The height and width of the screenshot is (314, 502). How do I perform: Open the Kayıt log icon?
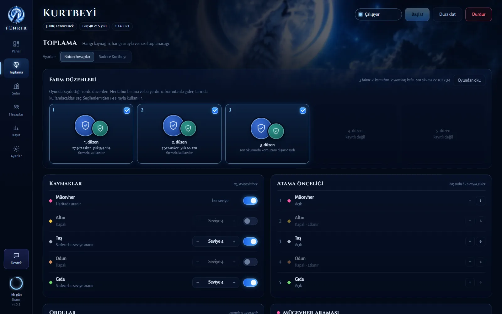point(16,131)
